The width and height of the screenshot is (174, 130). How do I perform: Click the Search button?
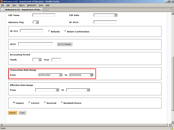point(13,113)
